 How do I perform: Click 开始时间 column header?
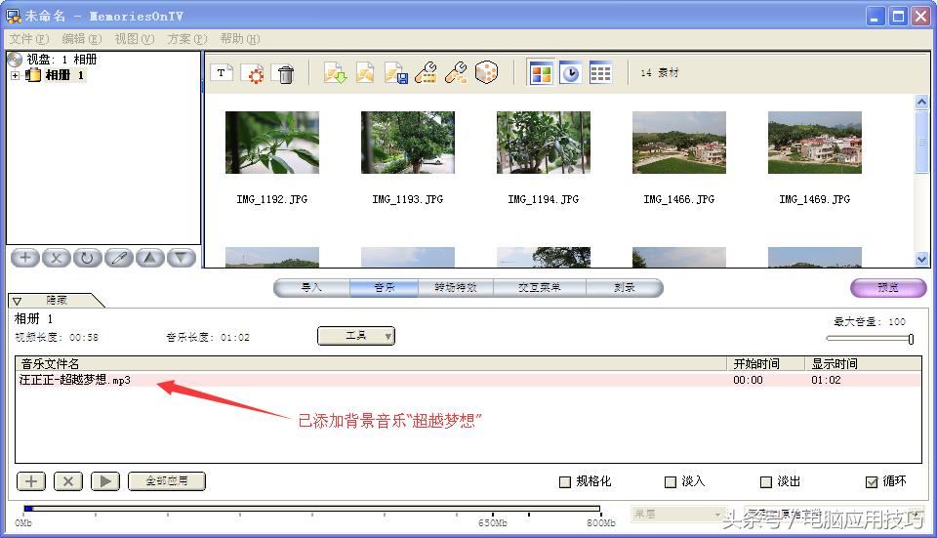(767, 363)
